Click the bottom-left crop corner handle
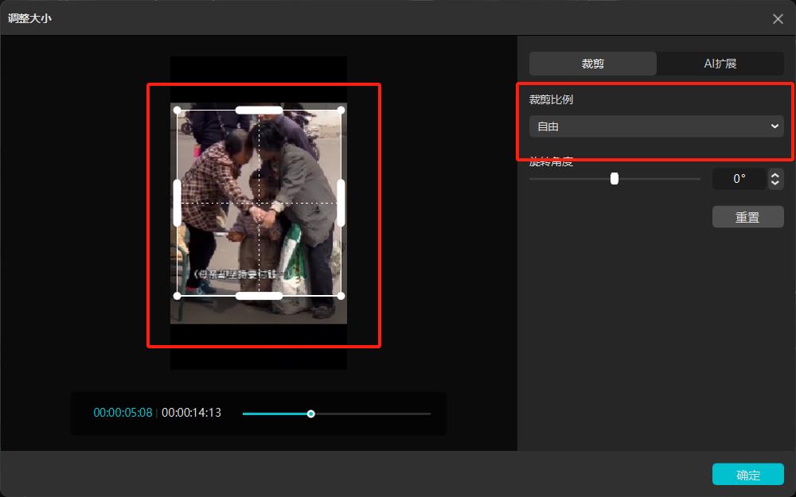Viewport: 796px width, 497px height. pos(177,296)
